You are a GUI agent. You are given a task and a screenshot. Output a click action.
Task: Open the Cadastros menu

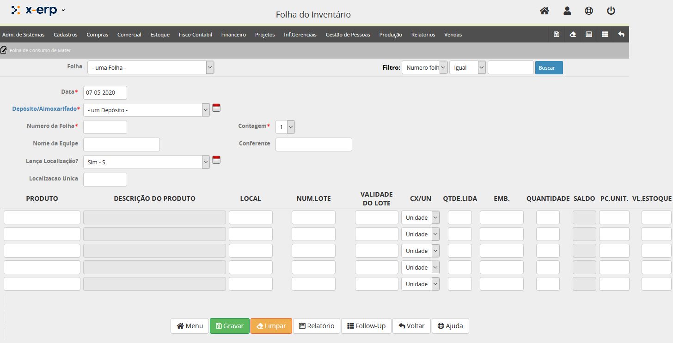point(66,35)
